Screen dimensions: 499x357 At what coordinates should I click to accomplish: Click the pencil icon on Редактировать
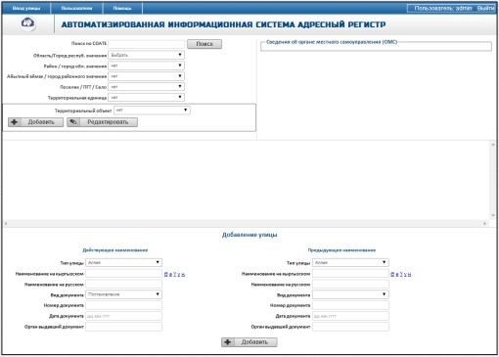pos(73,122)
